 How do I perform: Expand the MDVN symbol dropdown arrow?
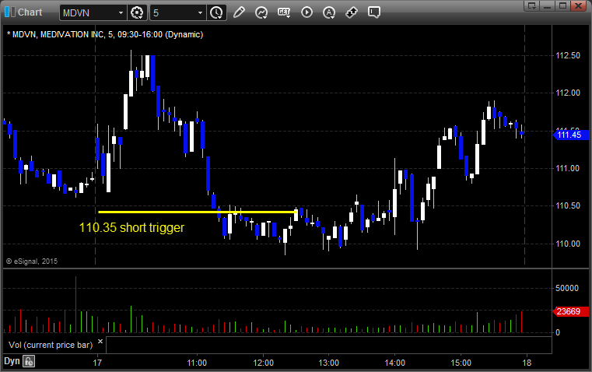pyautogui.click(x=121, y=12)
